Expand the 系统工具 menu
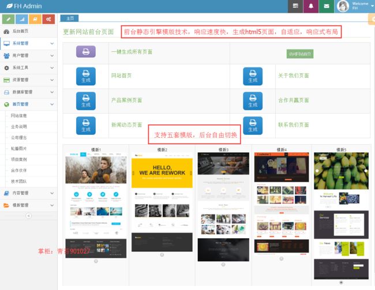The image size is (375, 290). point(29,67)
